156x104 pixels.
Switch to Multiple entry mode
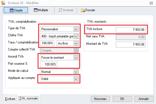41,10
